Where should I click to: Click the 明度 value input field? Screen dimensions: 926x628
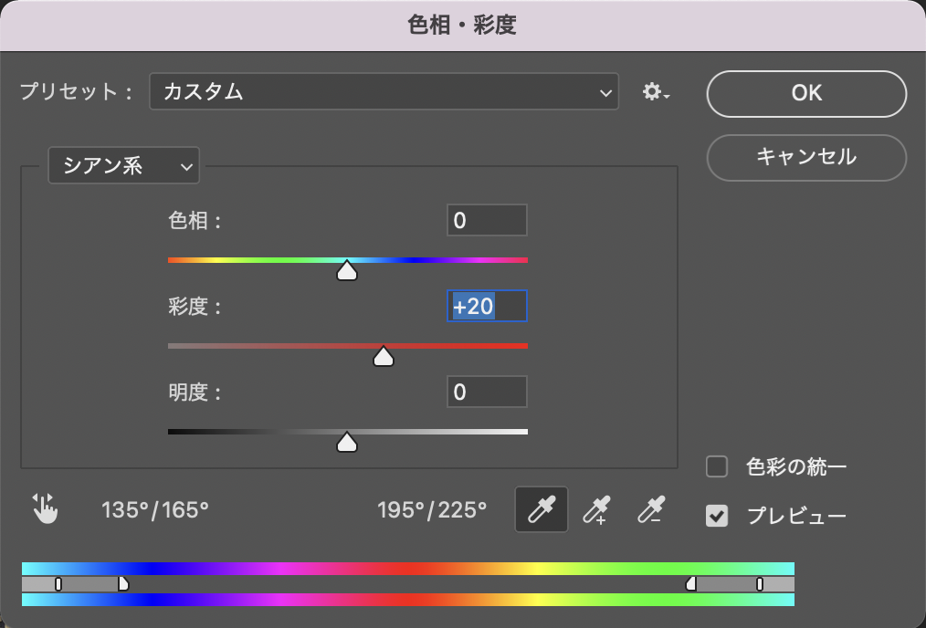pos(487,392)
